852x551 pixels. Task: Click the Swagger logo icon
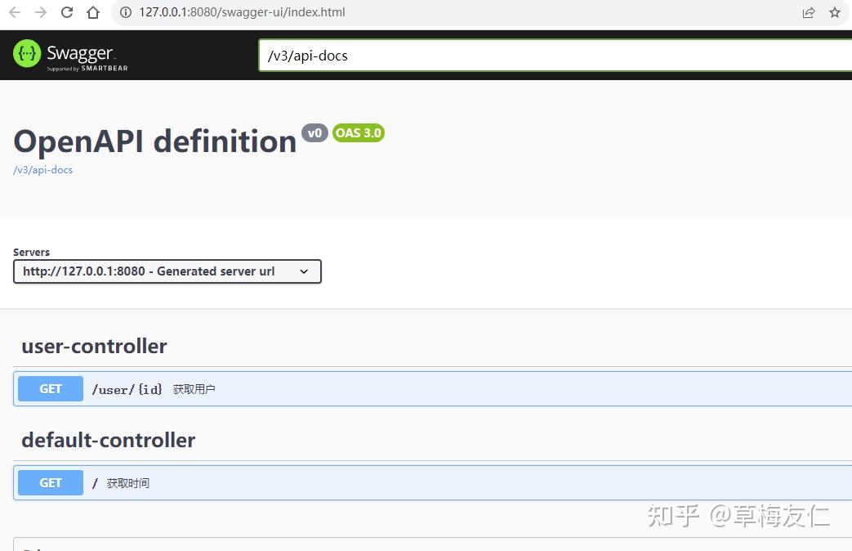click(26, 55)
